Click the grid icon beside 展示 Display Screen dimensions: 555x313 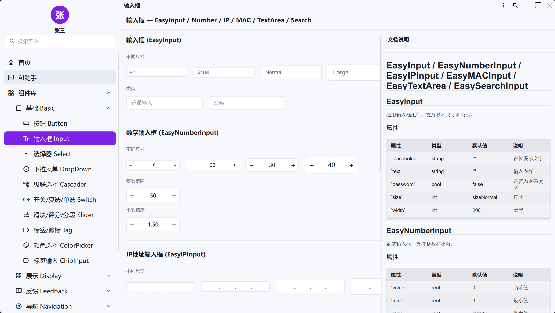pos(19,276)
